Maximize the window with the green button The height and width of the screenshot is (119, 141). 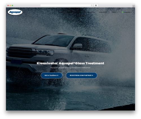pos(12,5)
